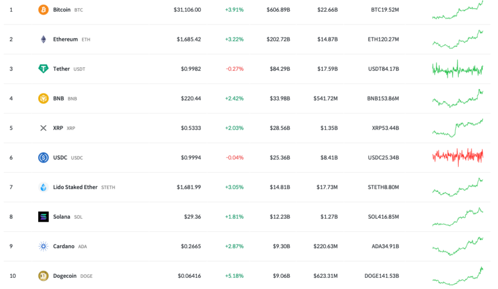Screen dimensions: 498x289
Task: Open the Ethereum coin name link
Action: point(65,39)
